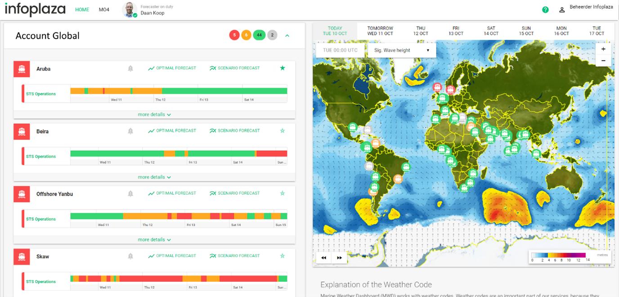619x297 pixels.
Task: Click the STS Operations label for Offshore Yanbu
Action: (x=41, y=219)
